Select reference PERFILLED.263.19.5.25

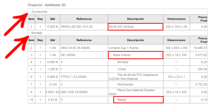tap(77, 27)
